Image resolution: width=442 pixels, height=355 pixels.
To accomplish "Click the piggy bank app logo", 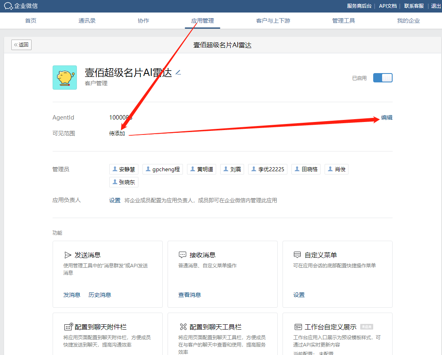I will [64, 78].
